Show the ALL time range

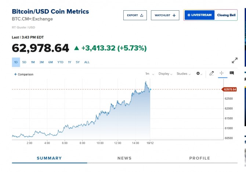[87, 62]
